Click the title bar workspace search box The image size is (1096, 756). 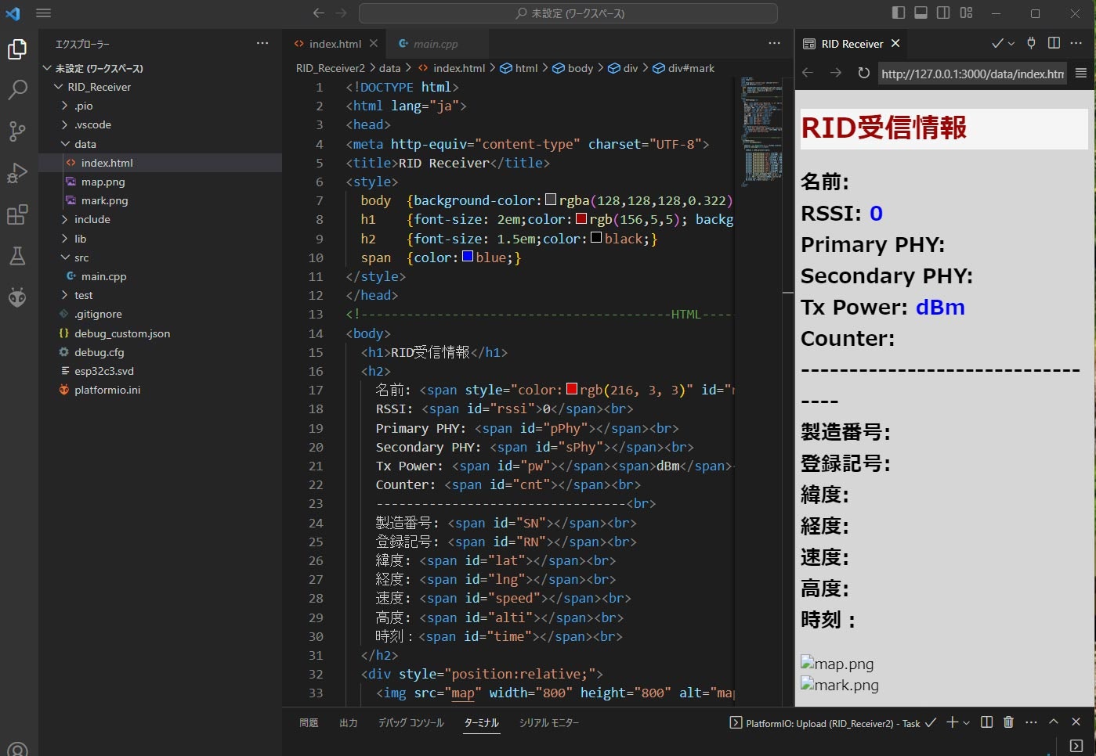pos(568,13)
